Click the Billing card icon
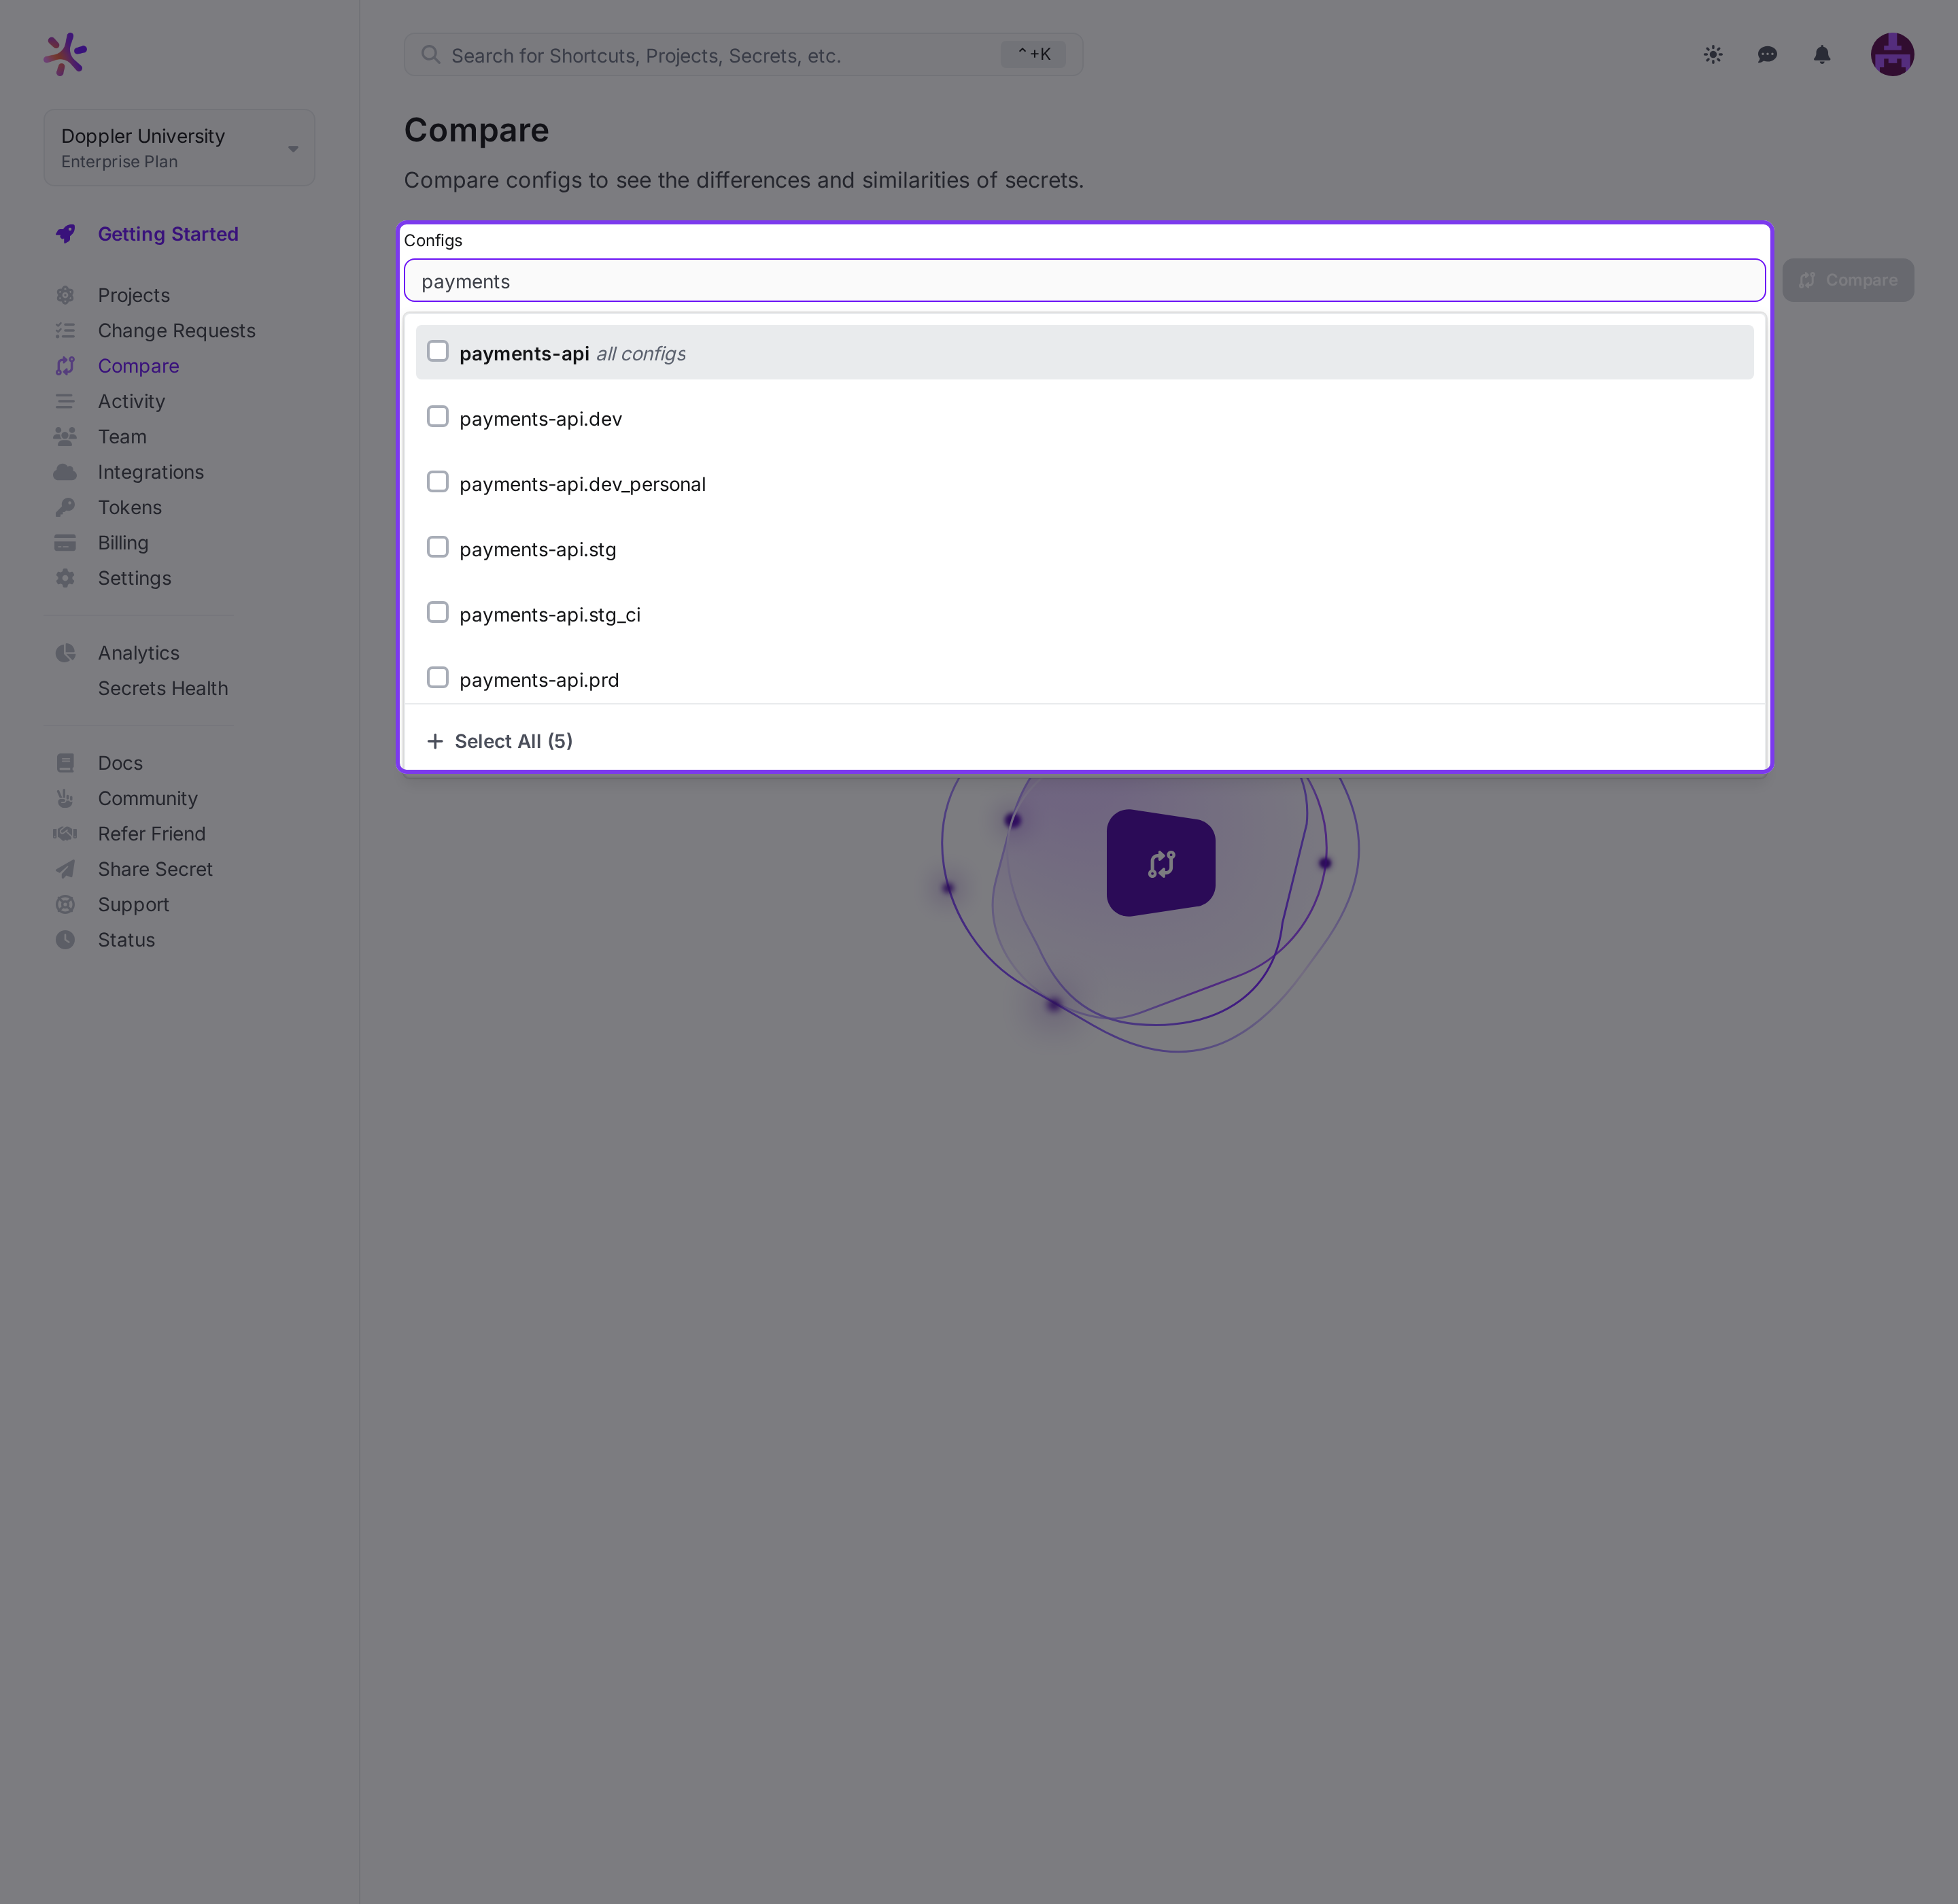 65,543
